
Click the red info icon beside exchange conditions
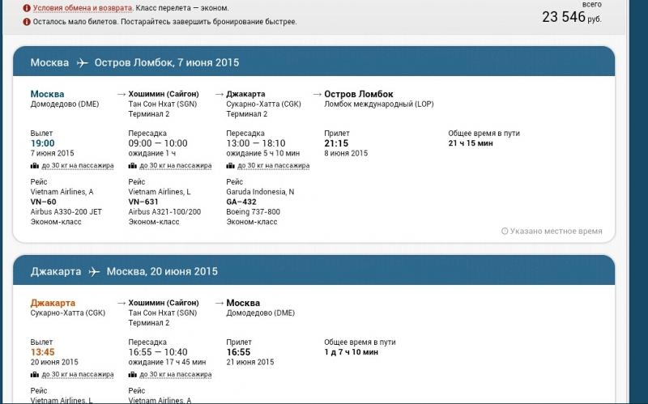coord(27,8)
